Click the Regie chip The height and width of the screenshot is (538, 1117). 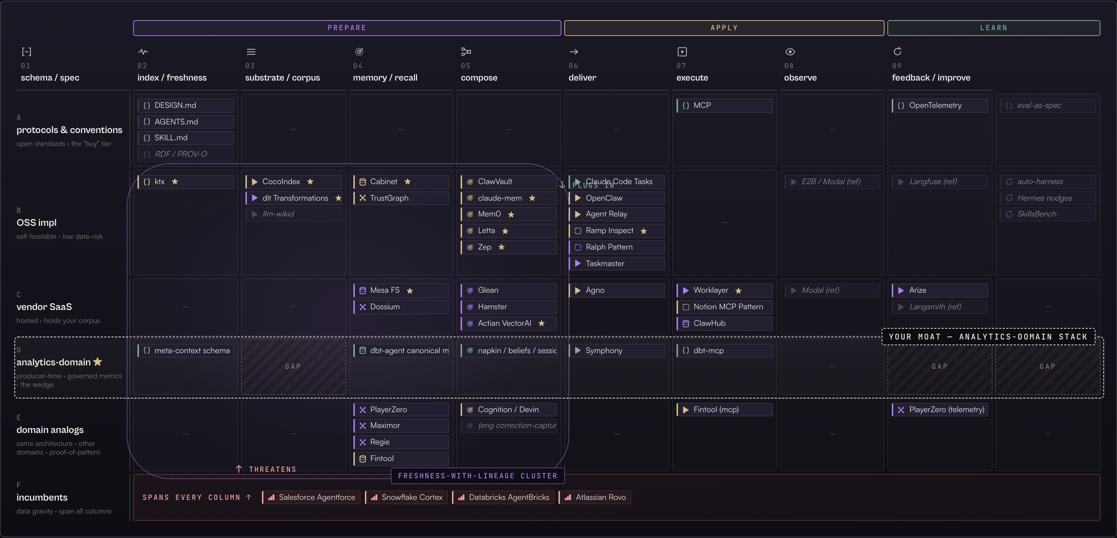click(401, 442)
